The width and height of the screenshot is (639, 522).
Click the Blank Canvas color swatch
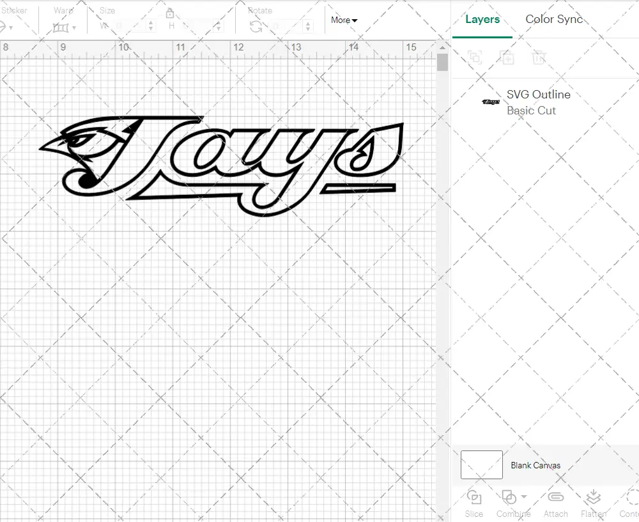[x=481, y=465]
